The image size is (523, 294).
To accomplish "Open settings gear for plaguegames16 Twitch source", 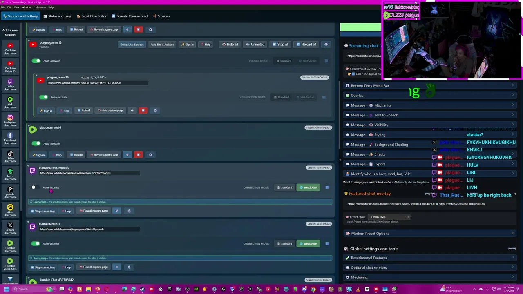I will click(129, 267).
